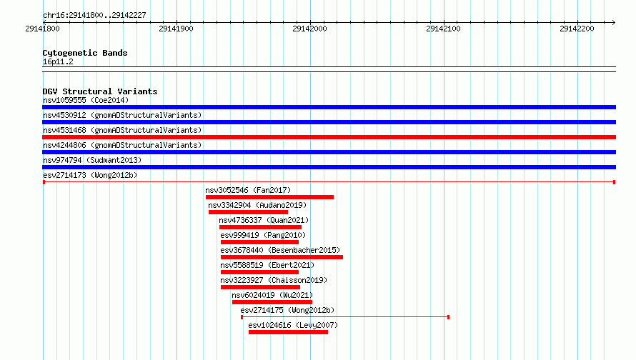Click the thin red line of esv2714173
The image size is (636, 360).
(x=329, y=182)
